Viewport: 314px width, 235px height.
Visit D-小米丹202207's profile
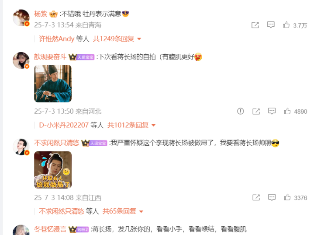coord(64,125)
